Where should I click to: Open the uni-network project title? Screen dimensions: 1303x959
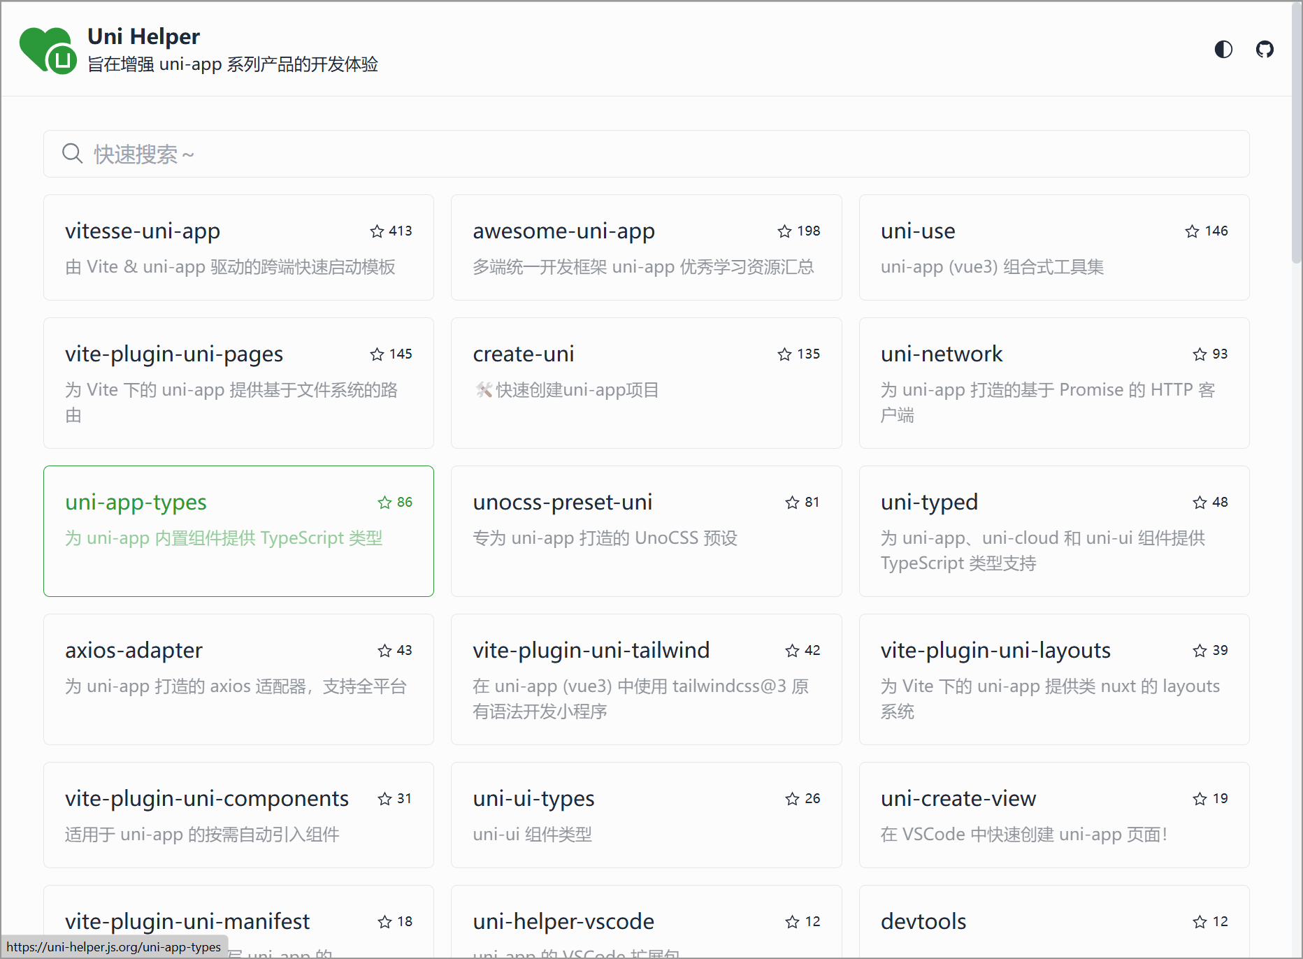(942, 354)
